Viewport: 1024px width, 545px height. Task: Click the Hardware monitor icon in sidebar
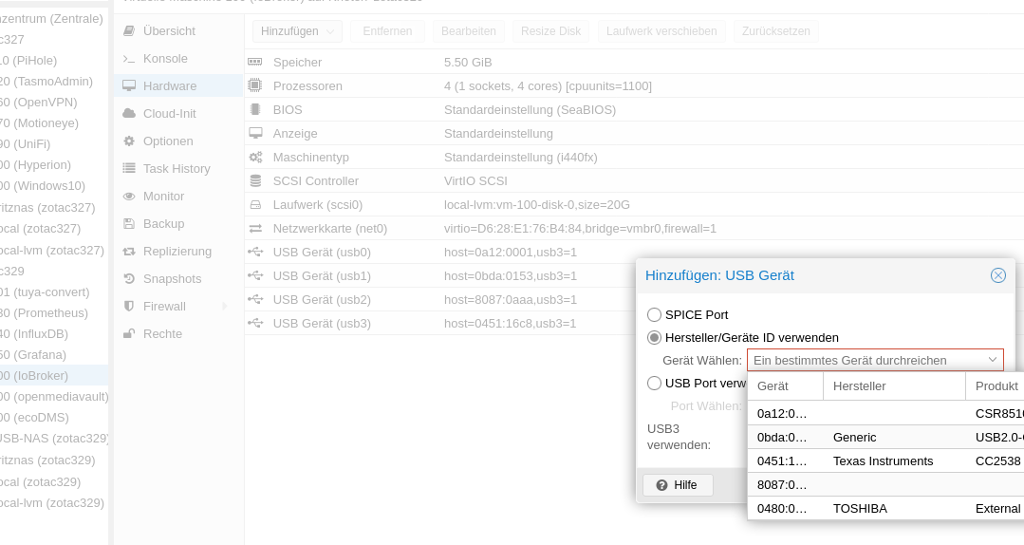[129, 85]
